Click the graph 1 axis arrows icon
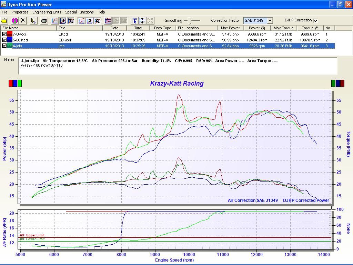This screenshot has height=265, width=353. 71,21
